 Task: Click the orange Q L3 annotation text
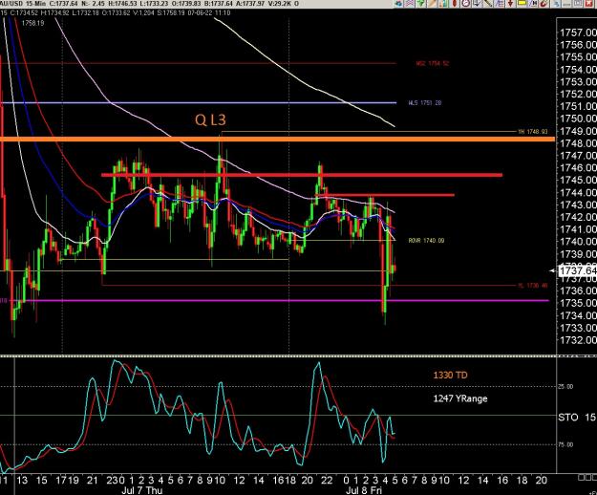coord(210,120)
